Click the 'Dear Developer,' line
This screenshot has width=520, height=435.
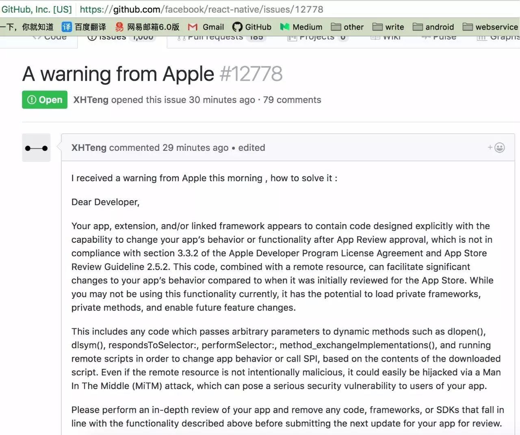click(106, 202)
